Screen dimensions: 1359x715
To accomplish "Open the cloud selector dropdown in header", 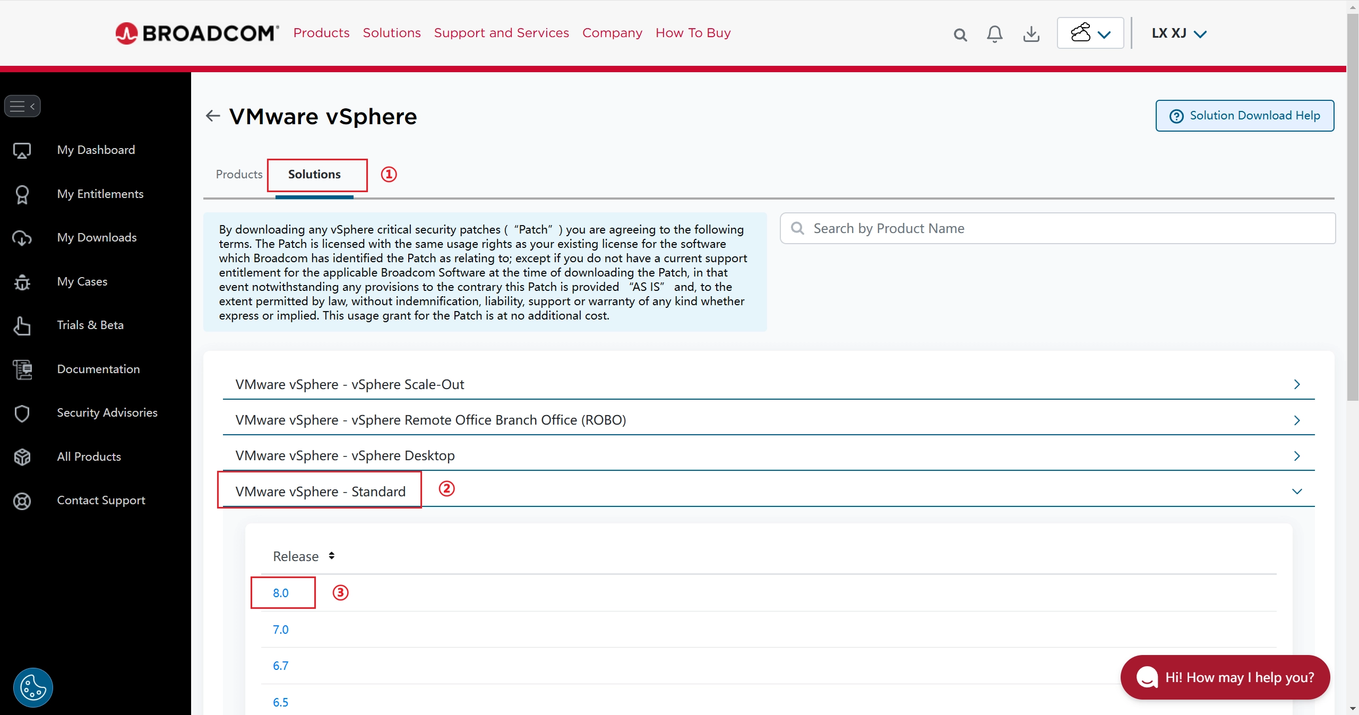I will [x=1090, y=33].
